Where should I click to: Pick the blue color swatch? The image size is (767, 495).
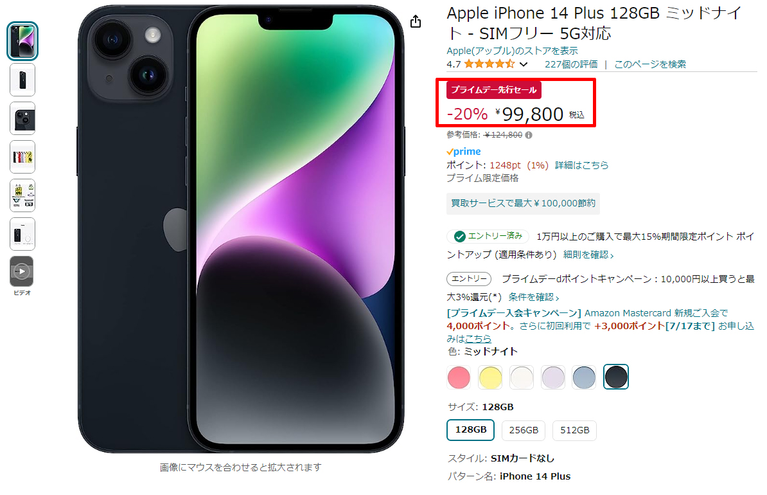pos(584,377)
